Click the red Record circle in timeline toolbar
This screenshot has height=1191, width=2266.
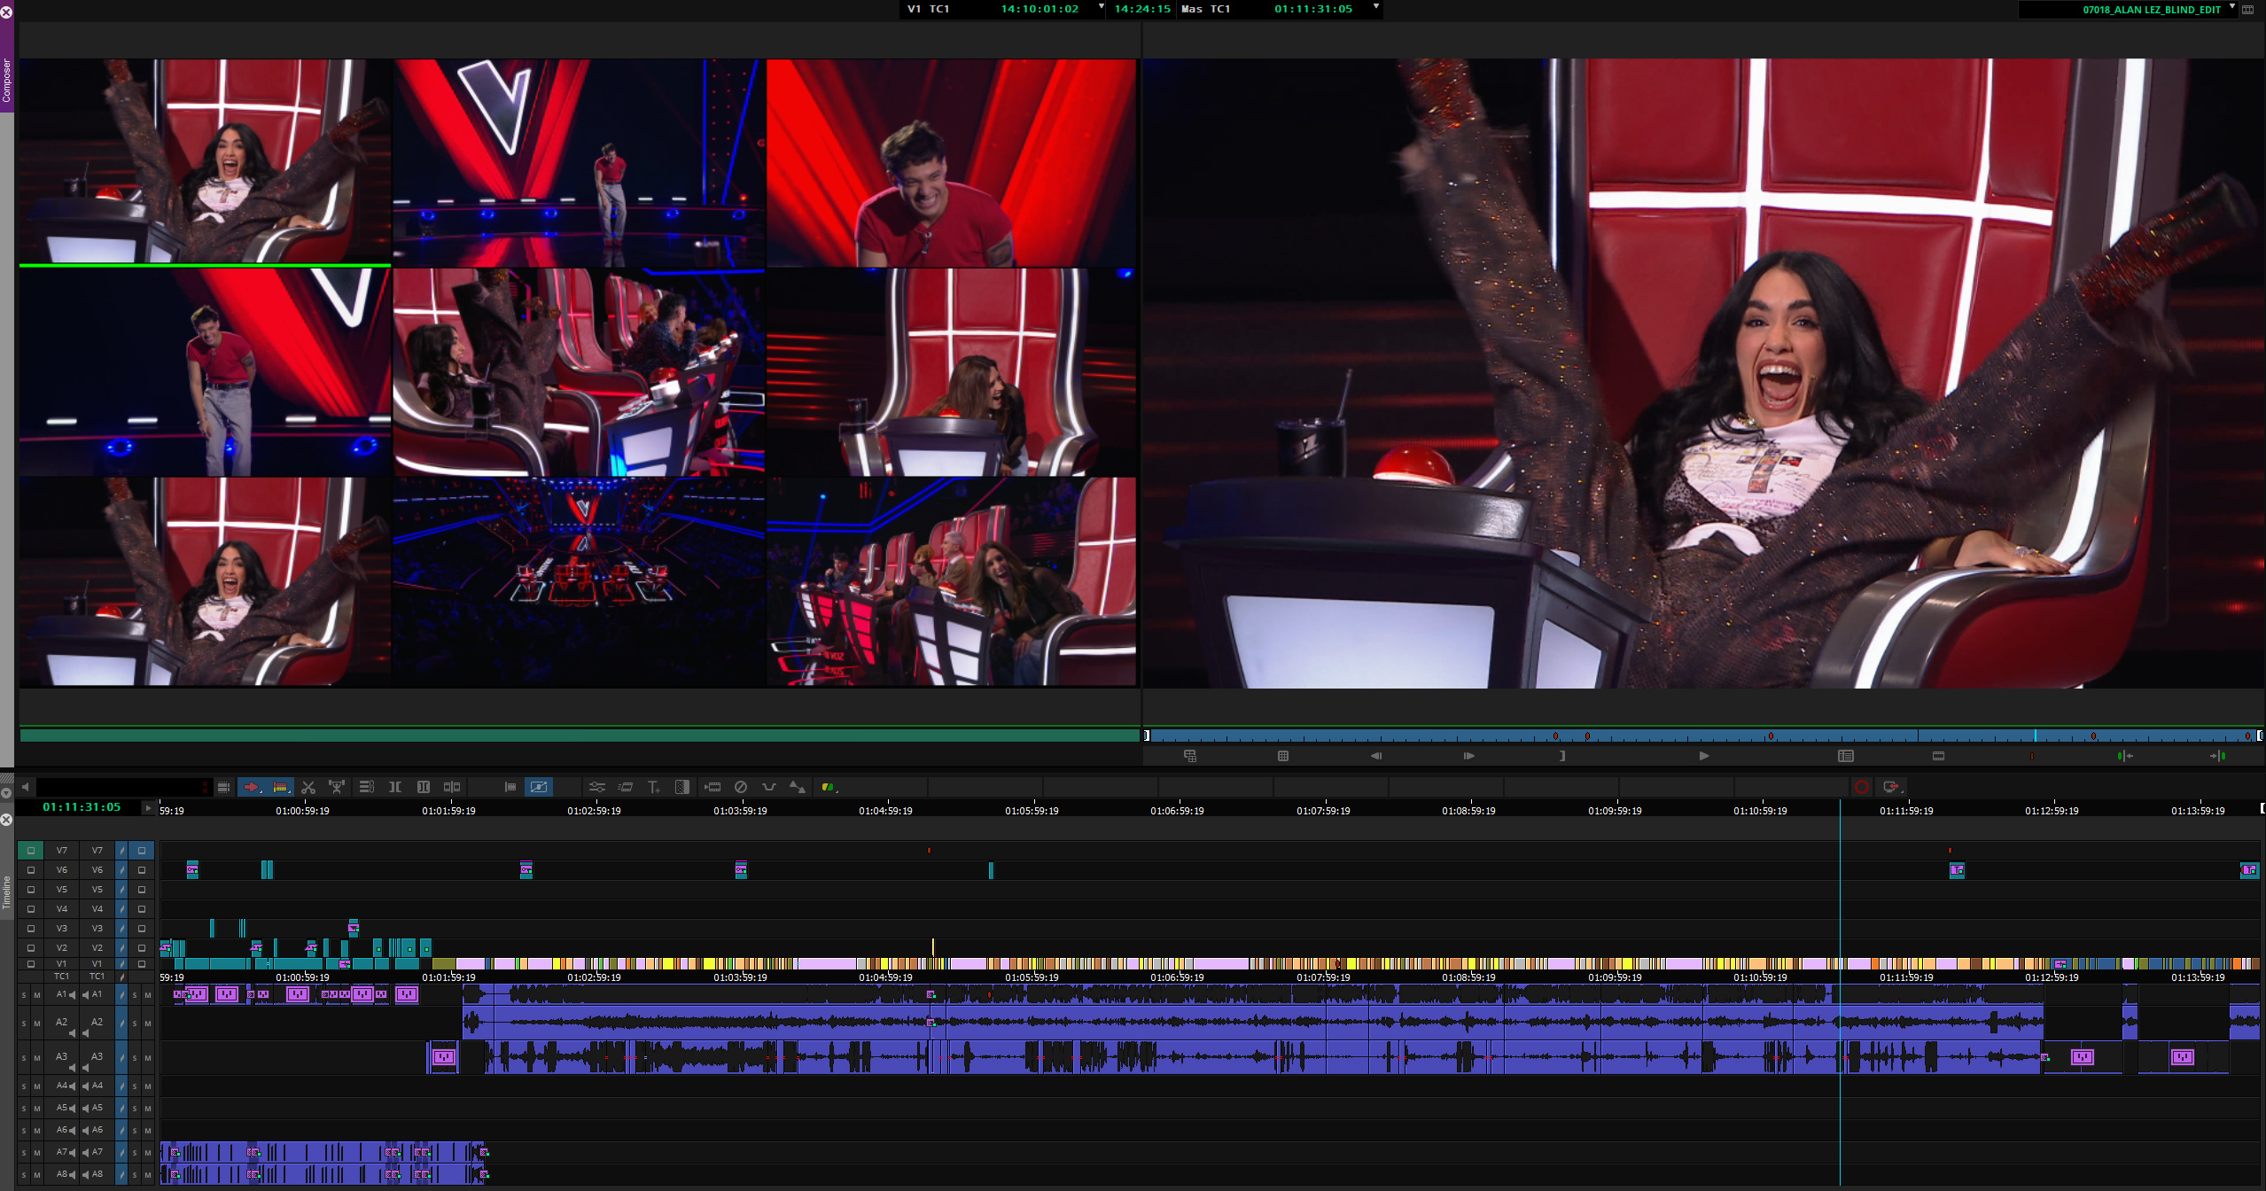pyautogui.click(x=1862, y=787)
